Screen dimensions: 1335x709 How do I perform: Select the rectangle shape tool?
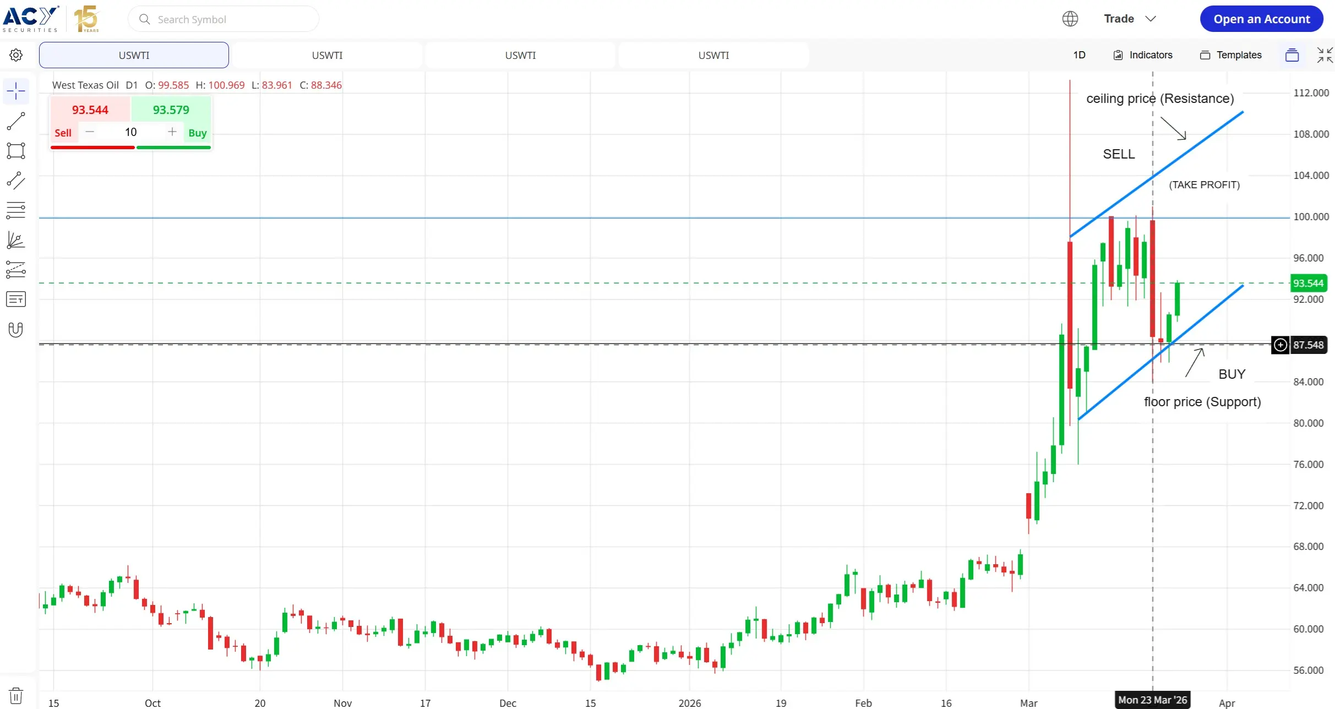pyautogui.click(x=16, y=151)
